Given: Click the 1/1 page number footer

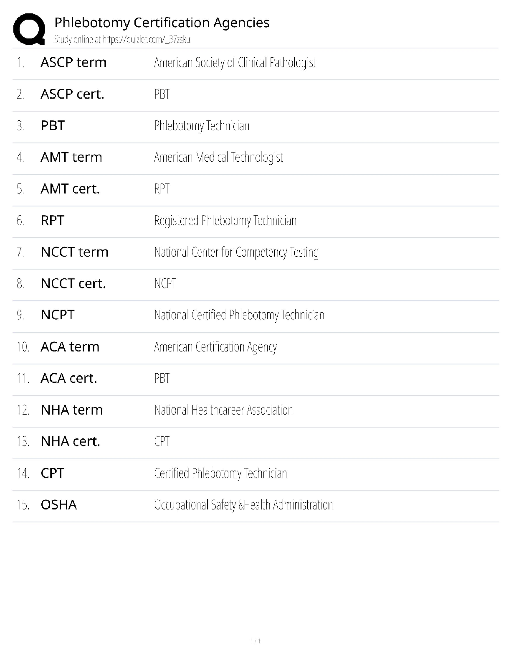Looking at the screenshot, I should (255, 641).
